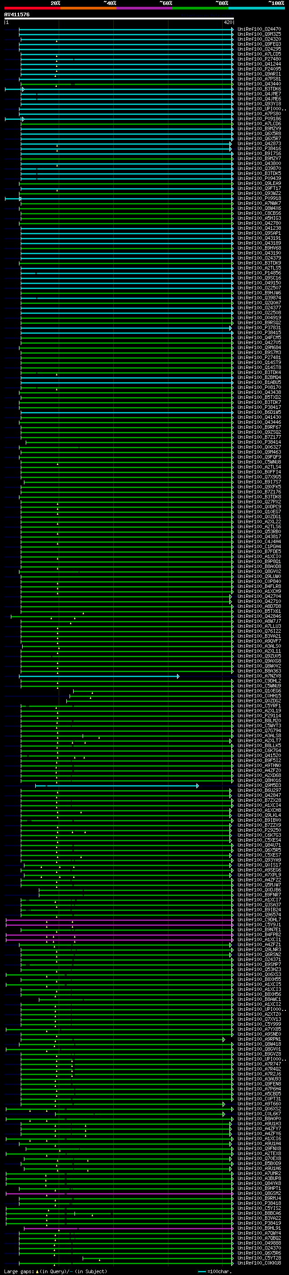Click the UniRef100_Q70EX8 label
289x1275 pixels.
click(259, 1158)
